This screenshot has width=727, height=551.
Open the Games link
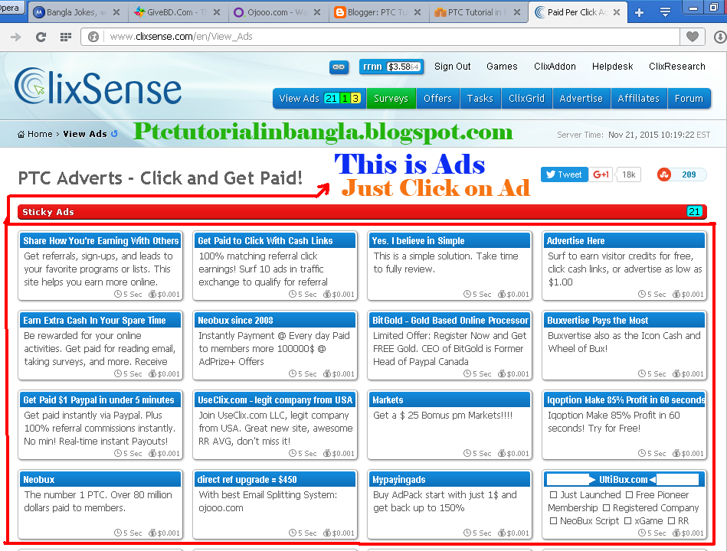502,67
